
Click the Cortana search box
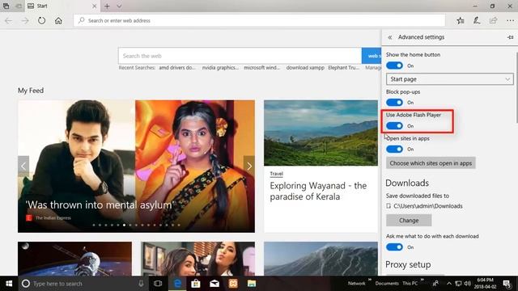tap(83, 284)
